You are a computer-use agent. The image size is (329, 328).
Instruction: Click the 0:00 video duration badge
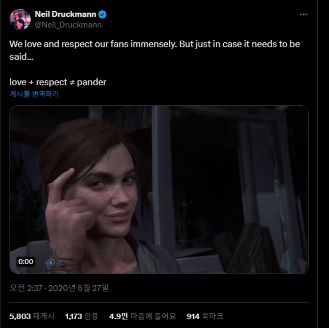[x=26, y=261]
